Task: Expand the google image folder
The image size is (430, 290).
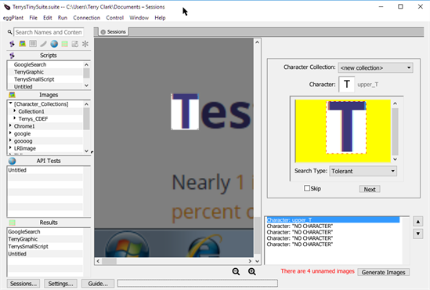Action: 10,133
